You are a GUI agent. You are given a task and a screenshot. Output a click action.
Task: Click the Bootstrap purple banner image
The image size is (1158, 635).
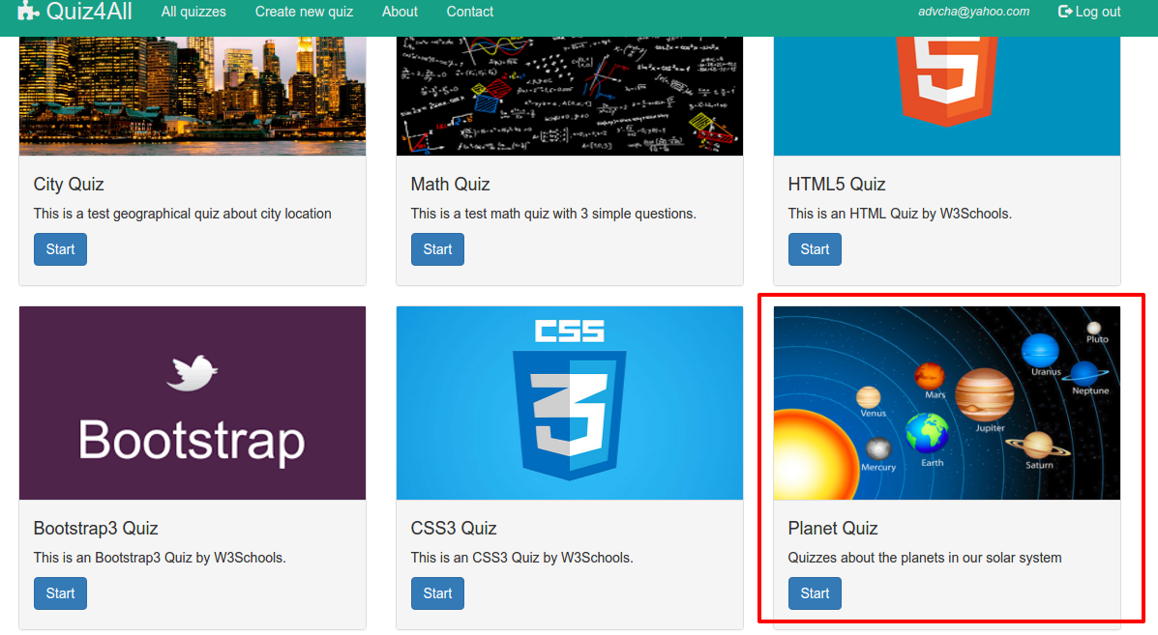(193, 403)
